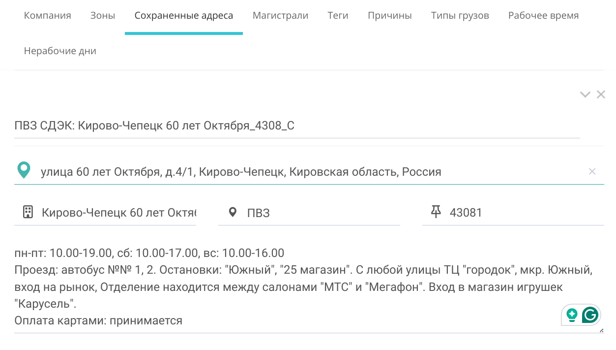Click the pushpin icon beside 43081
Image resolution: width=616 pixels, height=350 pixels.
click(436, 212)
